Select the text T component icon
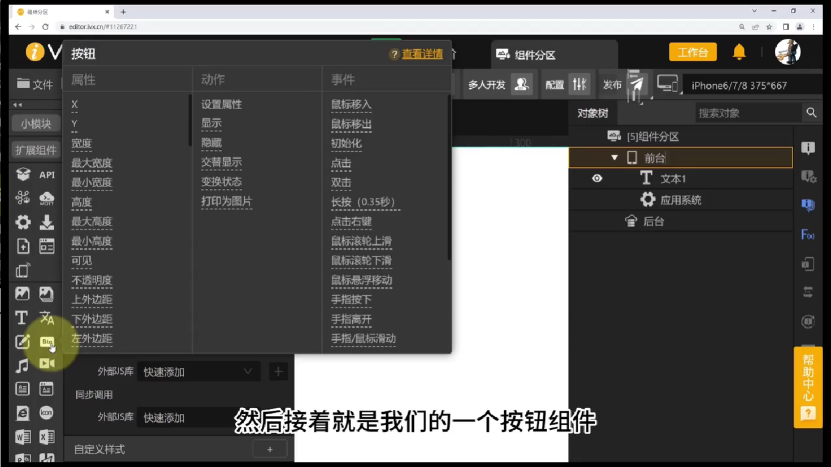 click(21, 318)
